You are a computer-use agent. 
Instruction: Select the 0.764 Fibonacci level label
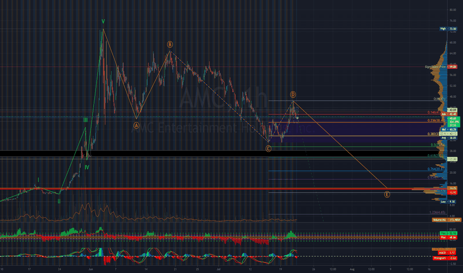pyautogui.click(x=436, y=169)
